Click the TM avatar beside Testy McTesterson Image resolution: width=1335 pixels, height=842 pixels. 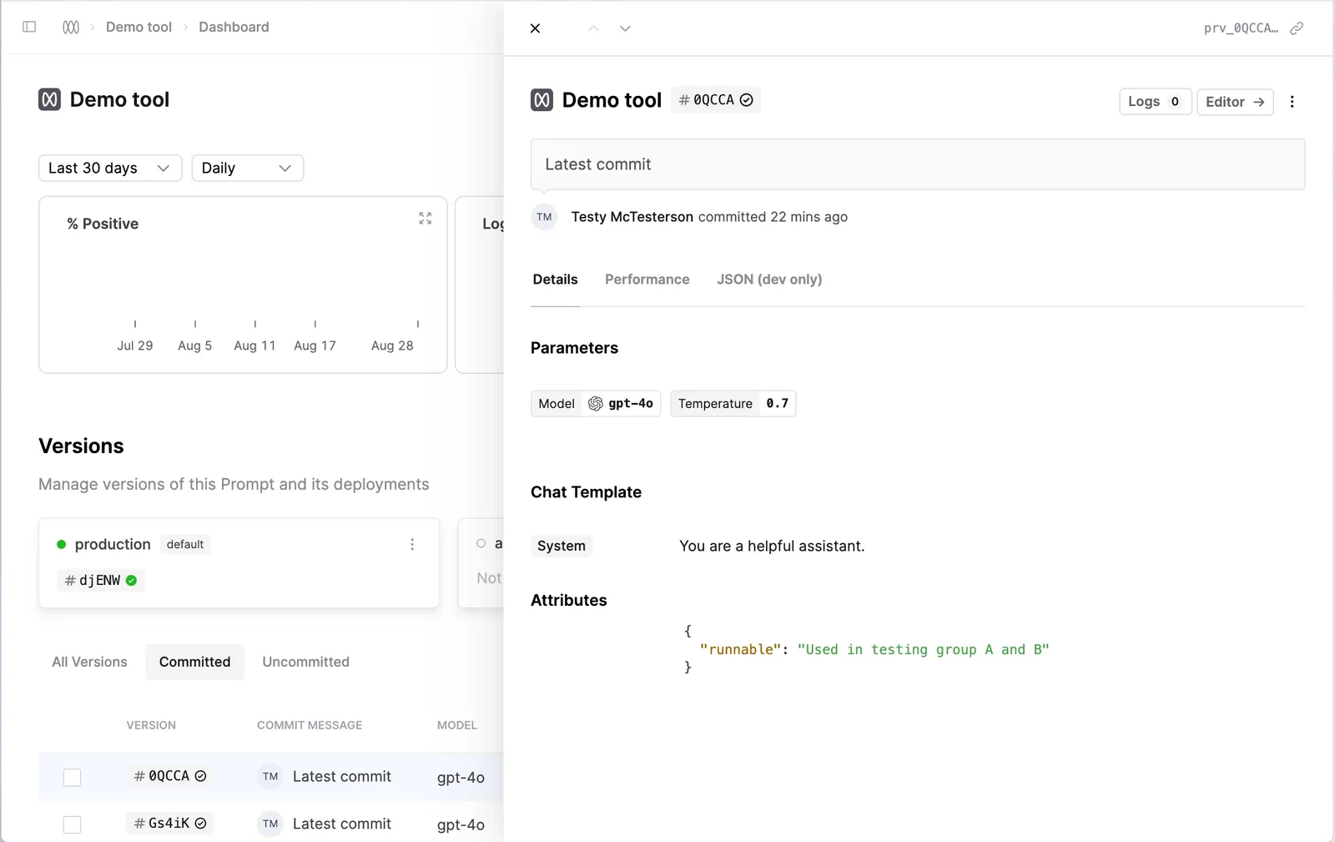544,217
